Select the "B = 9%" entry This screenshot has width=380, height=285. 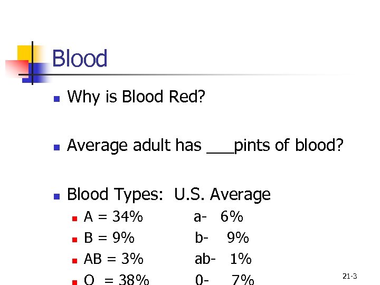tap(109, 238)
